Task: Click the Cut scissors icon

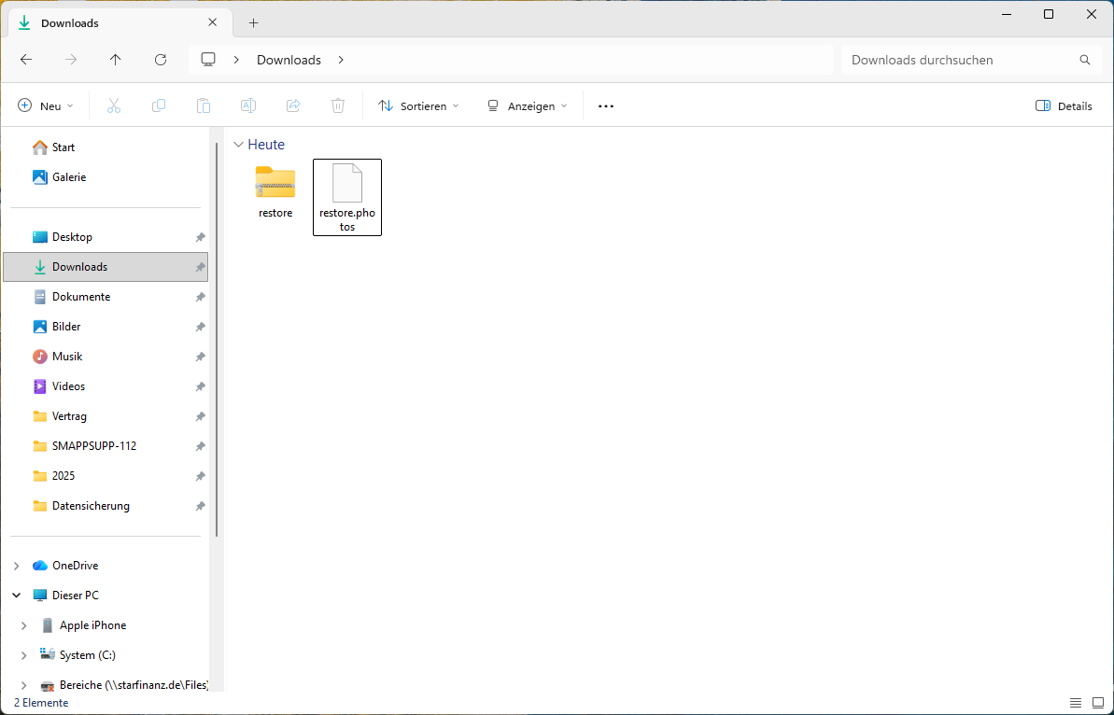Action: 114,105
